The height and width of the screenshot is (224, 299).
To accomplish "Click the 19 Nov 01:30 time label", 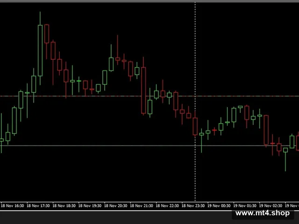I will click(x=245, y=206).
